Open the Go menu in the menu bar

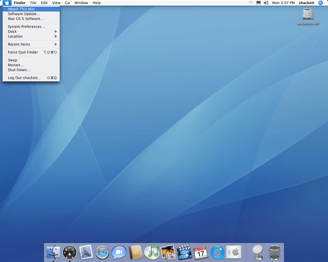[x=67, y=3]
